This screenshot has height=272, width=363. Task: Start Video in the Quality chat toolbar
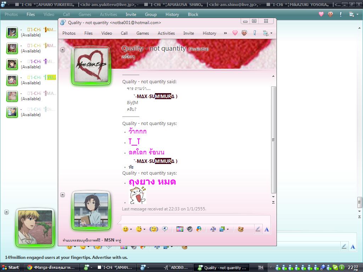click(x=107, y=33)
